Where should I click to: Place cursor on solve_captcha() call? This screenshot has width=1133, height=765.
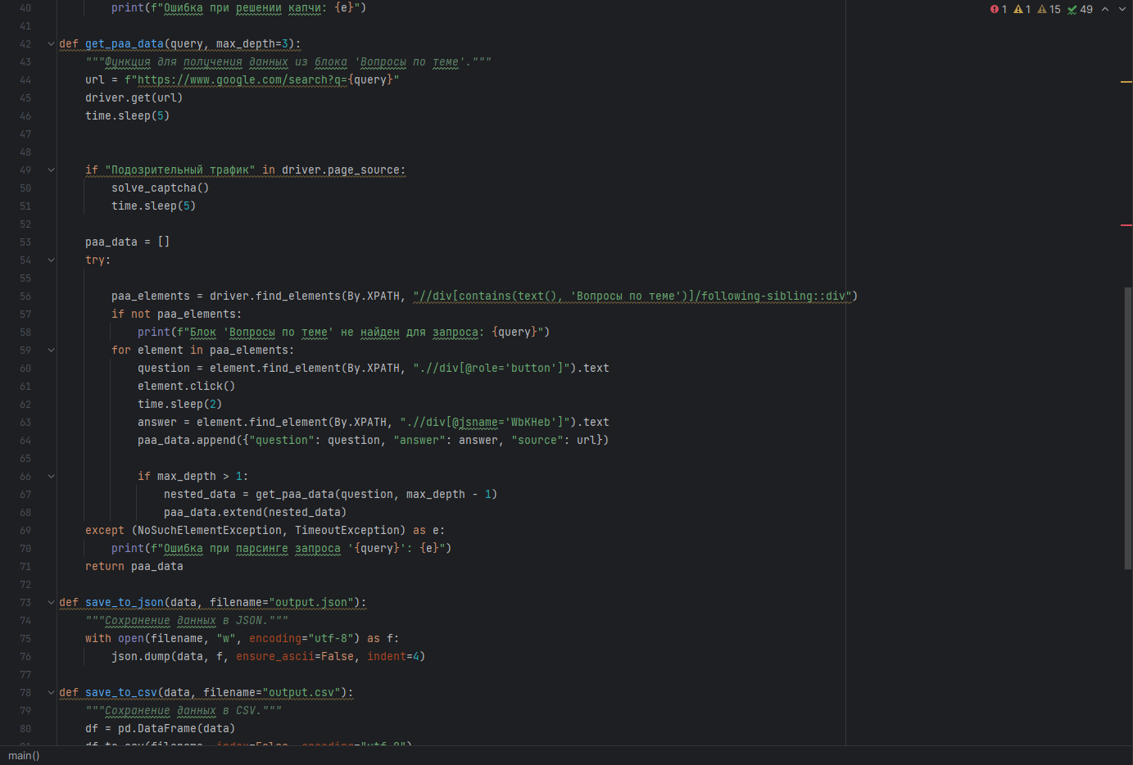point(161,188)
